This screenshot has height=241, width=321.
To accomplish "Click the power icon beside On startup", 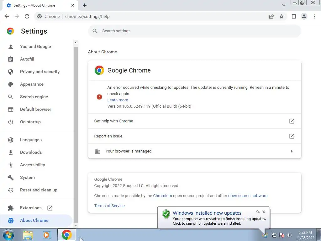I will pos(11,122).
